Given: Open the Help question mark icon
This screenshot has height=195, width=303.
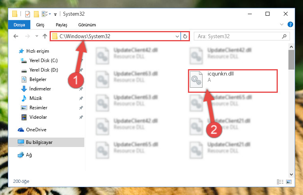Looking at the screenshot, I should (290, 24).
